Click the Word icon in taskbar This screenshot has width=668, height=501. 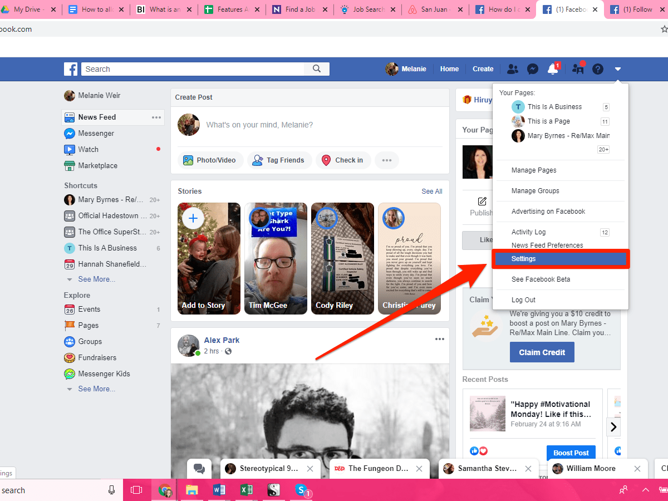coord(219,490)
